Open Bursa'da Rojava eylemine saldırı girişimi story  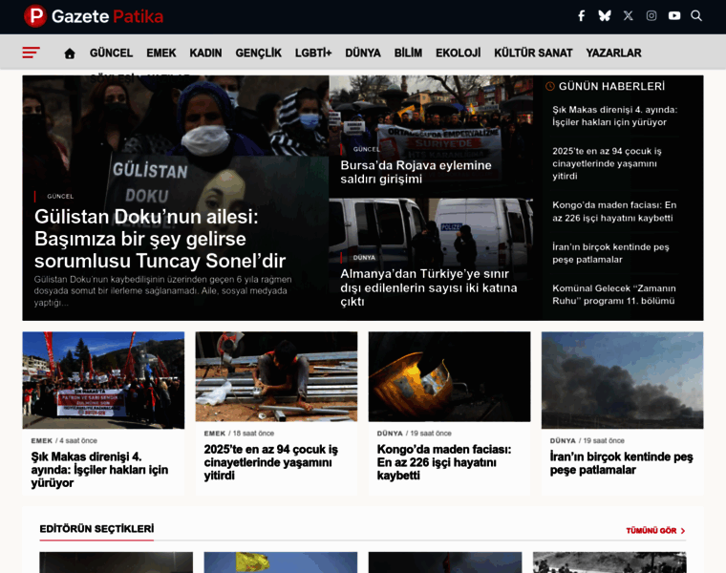(x=416, y=172)
